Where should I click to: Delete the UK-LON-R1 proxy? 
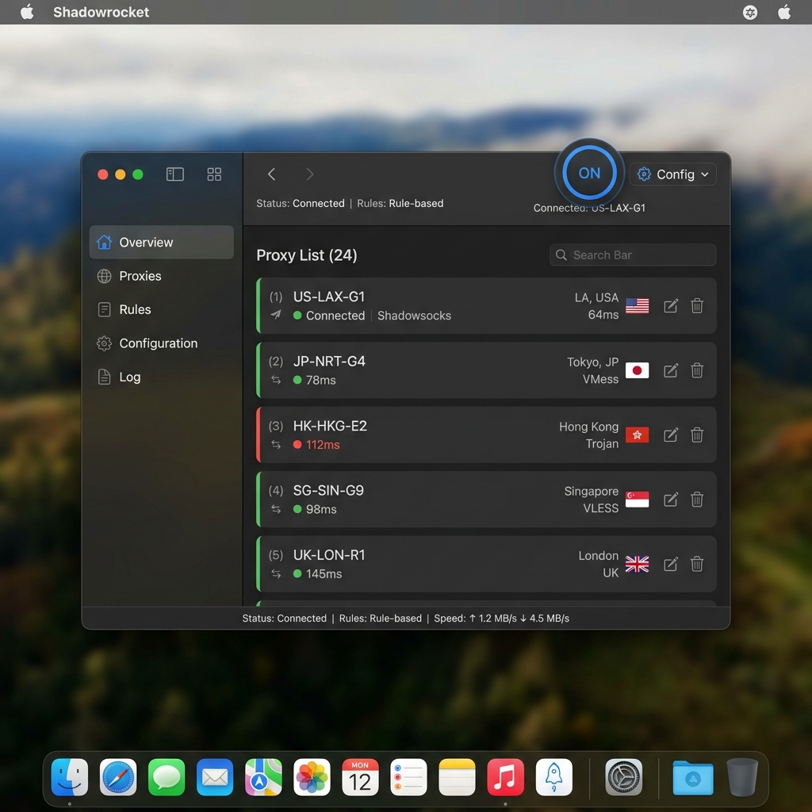[x=697, y=564]
